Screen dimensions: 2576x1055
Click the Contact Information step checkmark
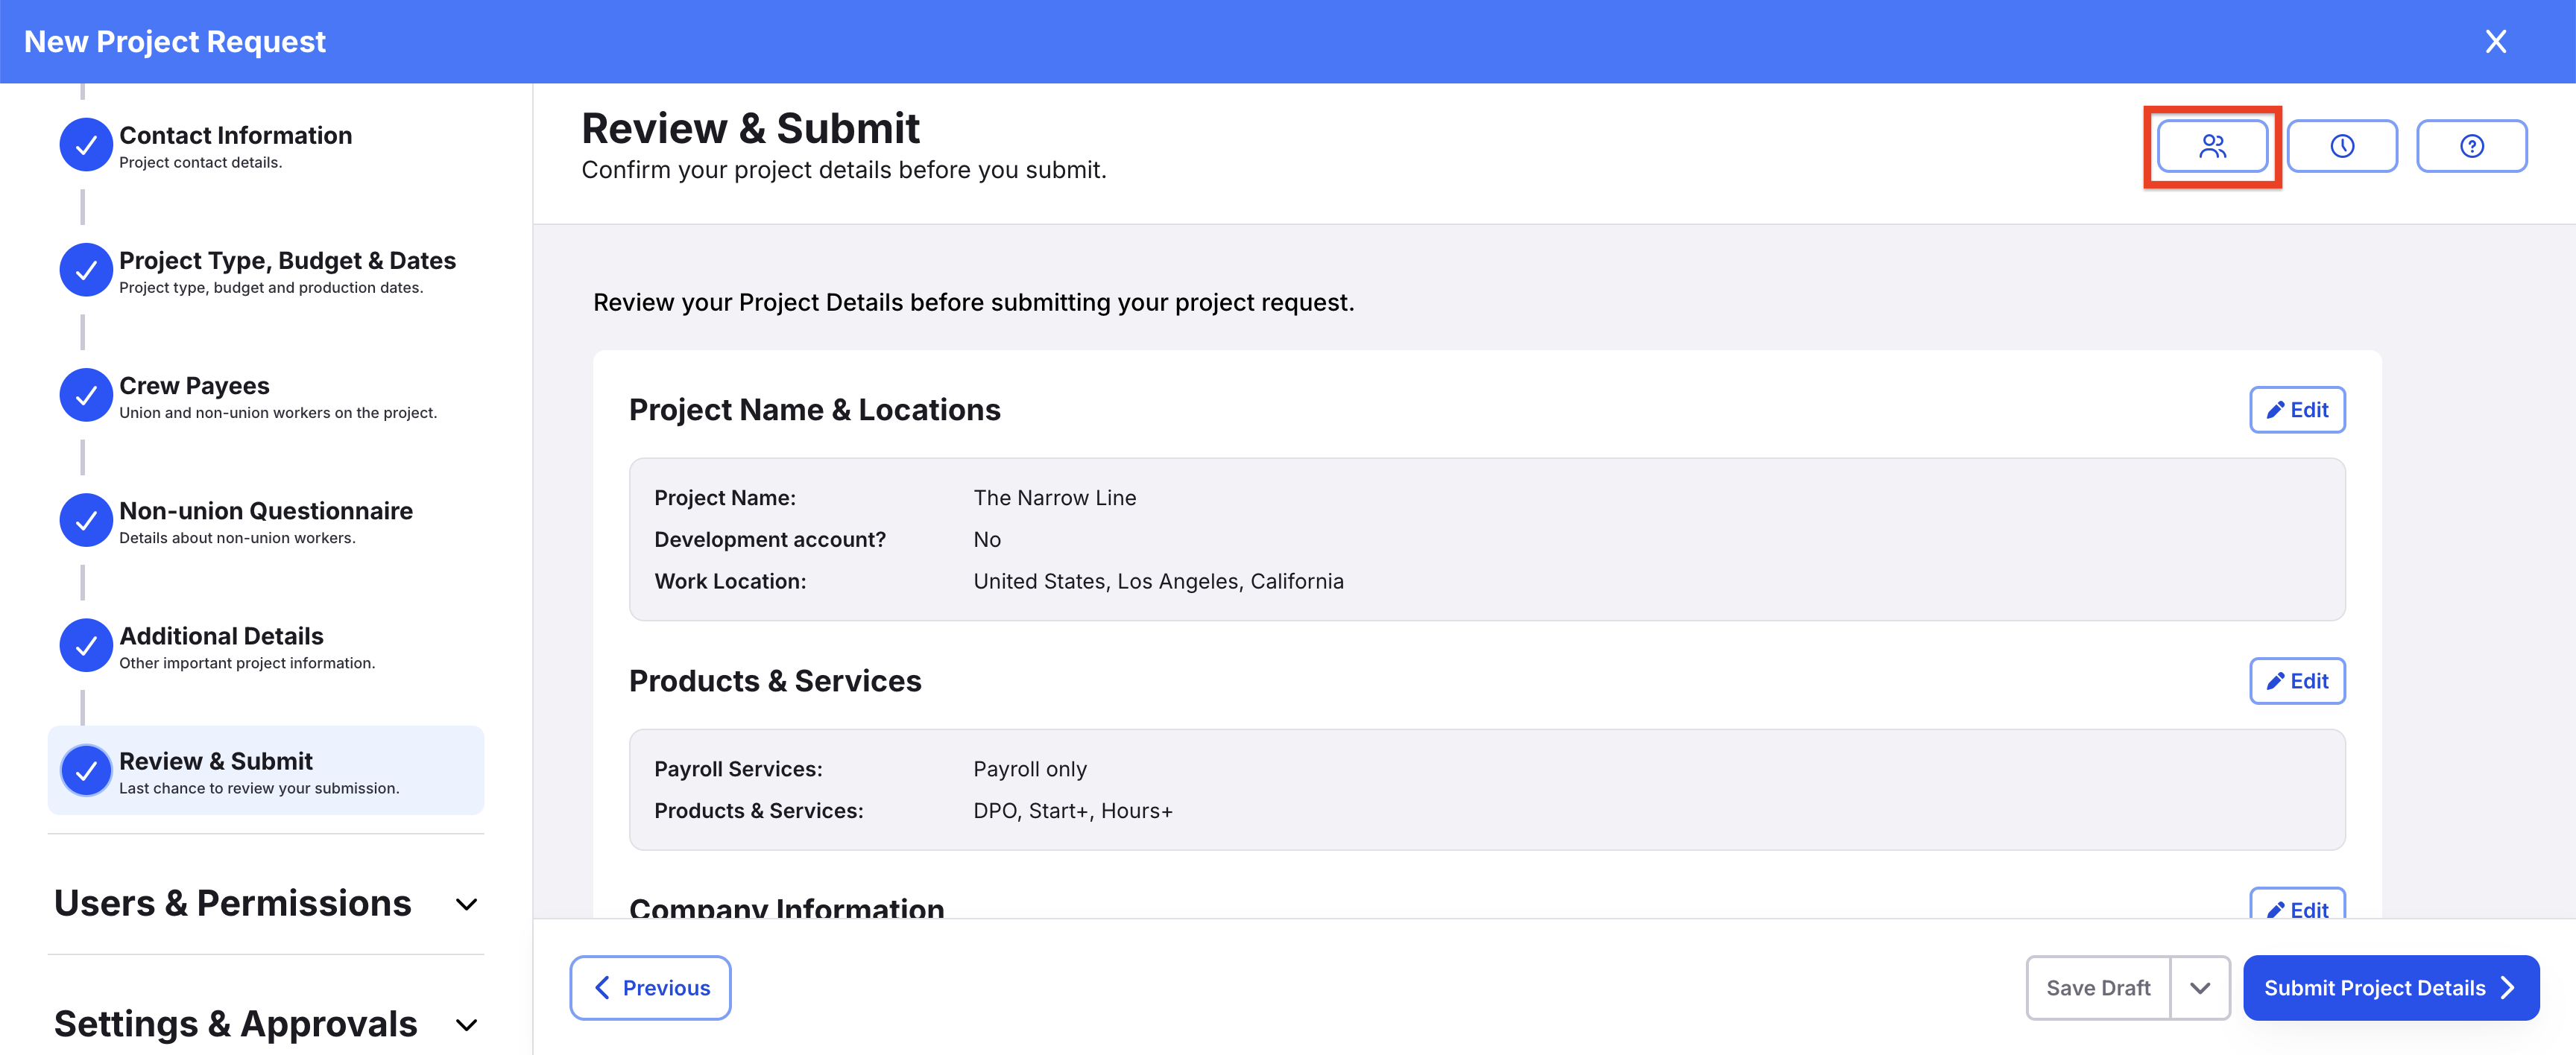pyautogui.click(x=86, y=145)
